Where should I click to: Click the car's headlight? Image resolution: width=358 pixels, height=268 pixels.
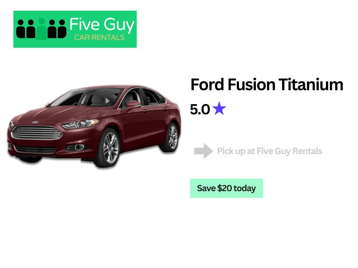pyautogui.click(x=81, y=124)
